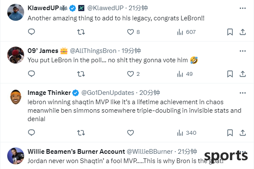
Task: View analytics showing 49 views
Action: [x=185, y=74]
